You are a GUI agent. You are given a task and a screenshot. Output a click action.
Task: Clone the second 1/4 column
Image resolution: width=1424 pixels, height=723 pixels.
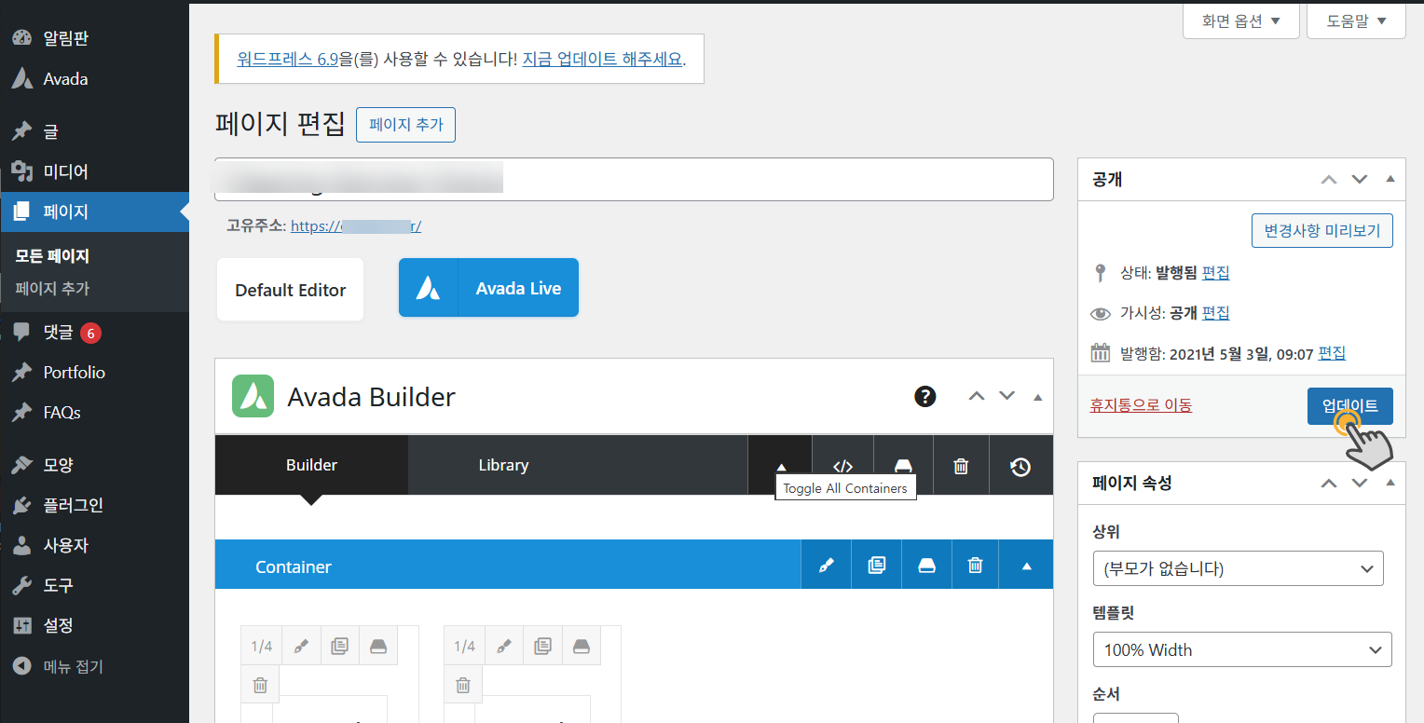542,646
